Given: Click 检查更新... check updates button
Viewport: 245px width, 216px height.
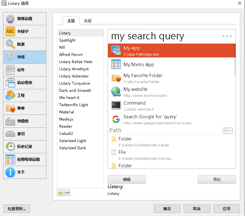Looking at the screenshot, I should point(17,209).
